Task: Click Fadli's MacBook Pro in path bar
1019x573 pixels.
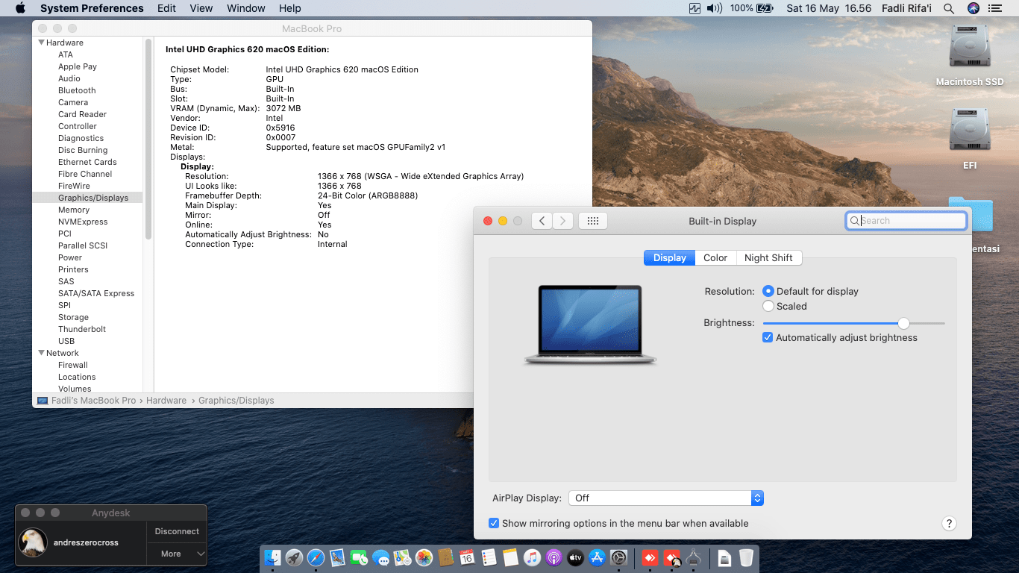Action: tap(93, 401)
